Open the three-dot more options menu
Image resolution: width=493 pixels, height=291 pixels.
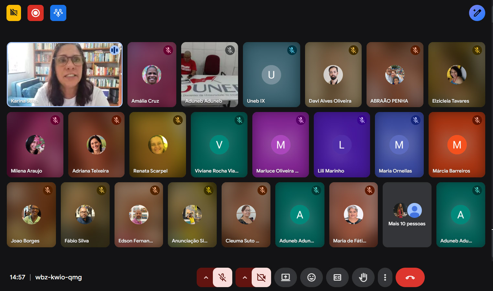385,277
